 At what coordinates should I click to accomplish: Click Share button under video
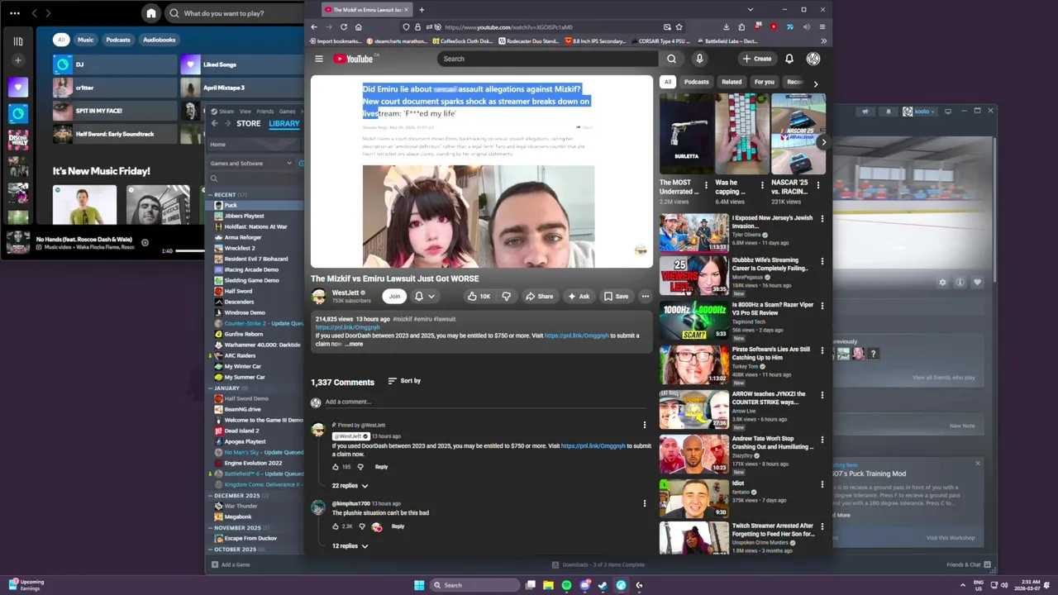(x=540, y=296)
